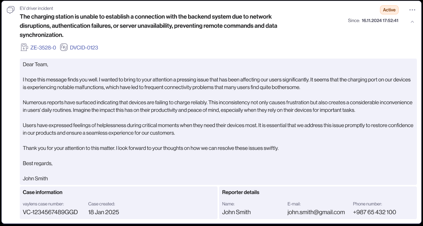Screen dimensions: 423x226
Task: Click the Active status badge
Action: point(389,10)
